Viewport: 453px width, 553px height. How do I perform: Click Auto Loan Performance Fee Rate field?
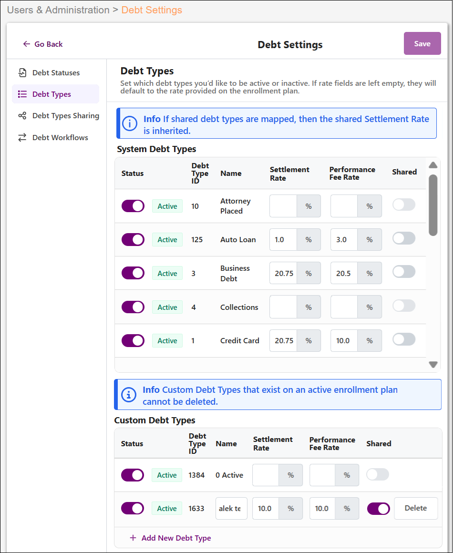point(344,239)
